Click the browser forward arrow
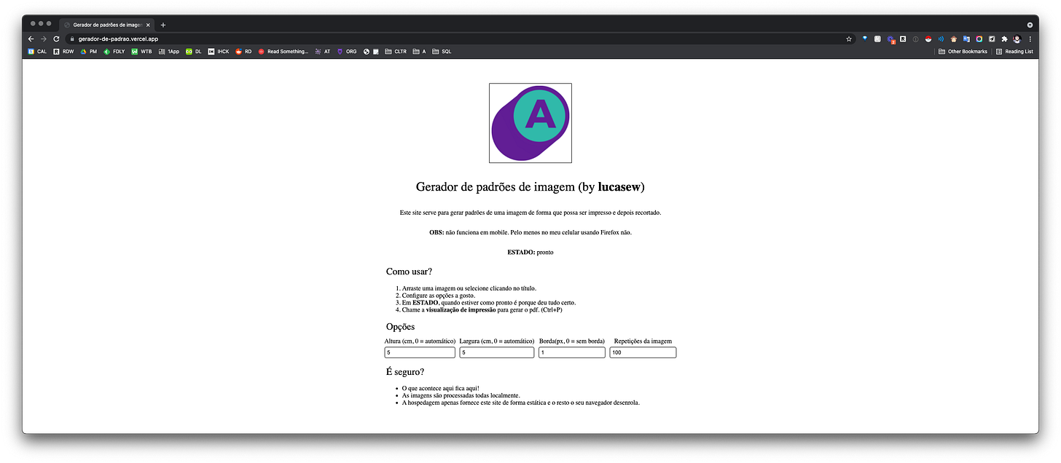This screenshot has width=1061, height=463. coord(44,39)
